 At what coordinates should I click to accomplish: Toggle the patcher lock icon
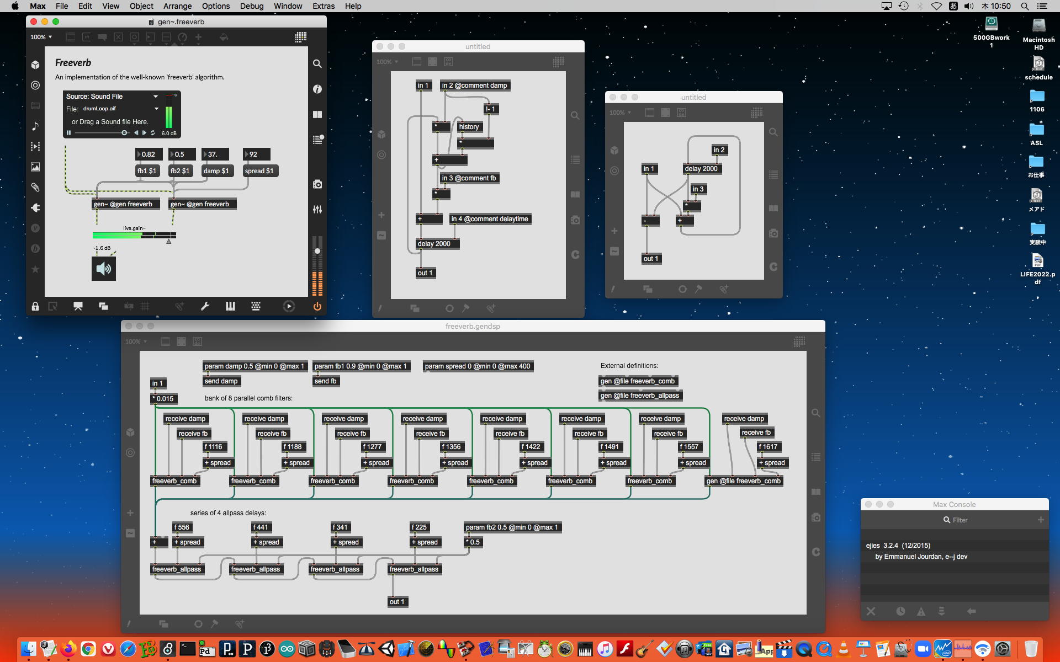(35, 306)
